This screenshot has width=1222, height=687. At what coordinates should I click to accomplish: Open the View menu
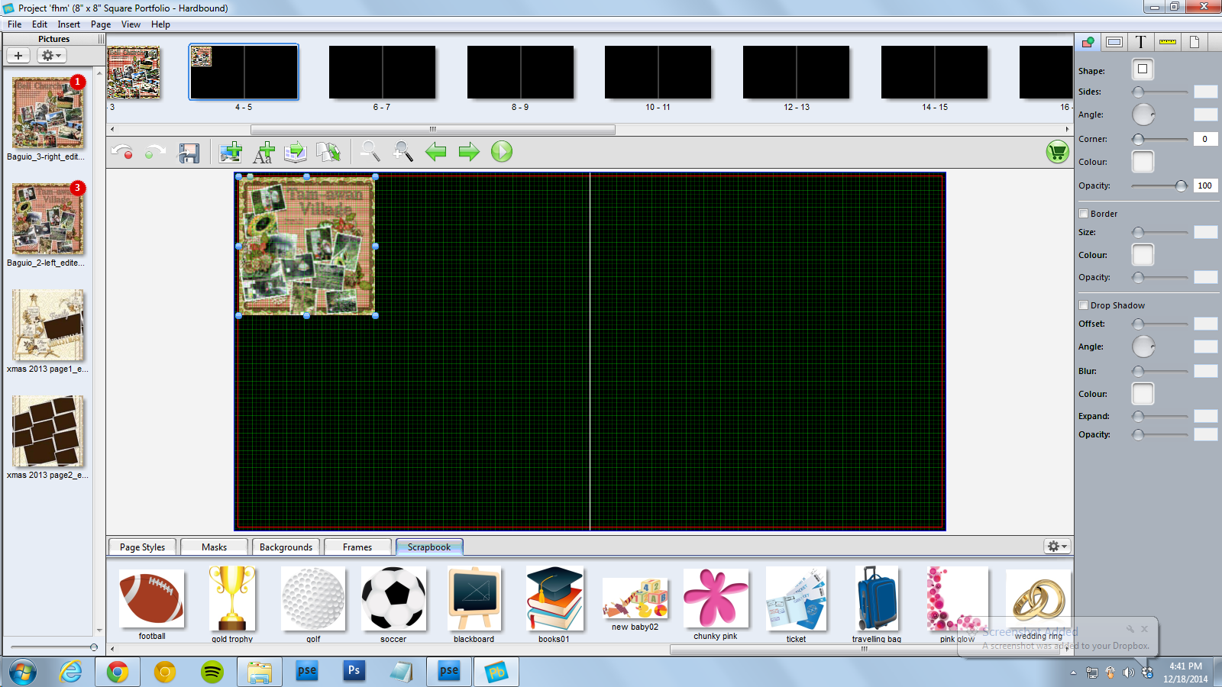(131, 24)
